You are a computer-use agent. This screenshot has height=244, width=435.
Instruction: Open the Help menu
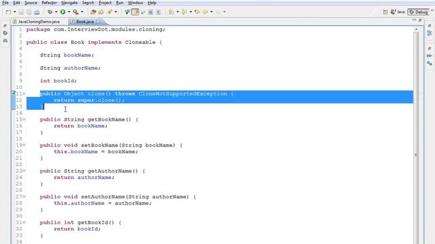click(x=152, y=3)
